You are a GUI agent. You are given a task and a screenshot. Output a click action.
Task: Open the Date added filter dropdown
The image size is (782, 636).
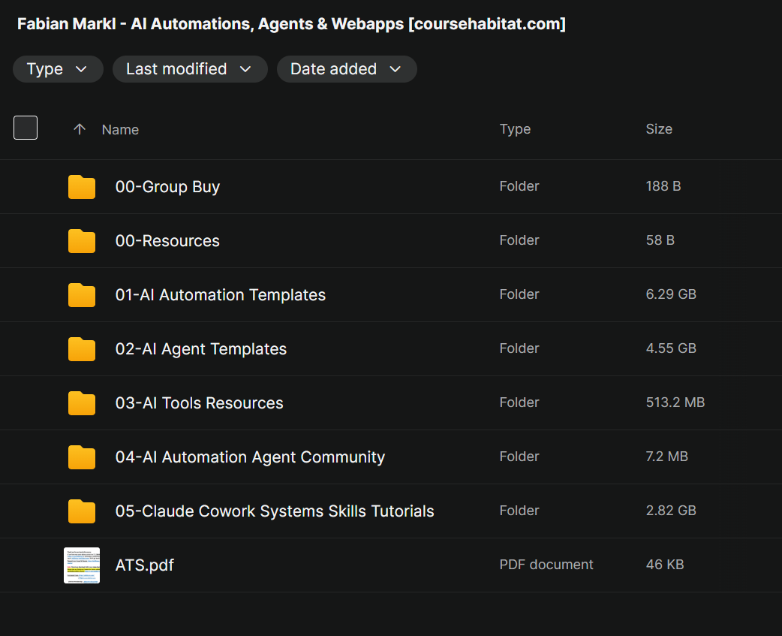[347, 69]
